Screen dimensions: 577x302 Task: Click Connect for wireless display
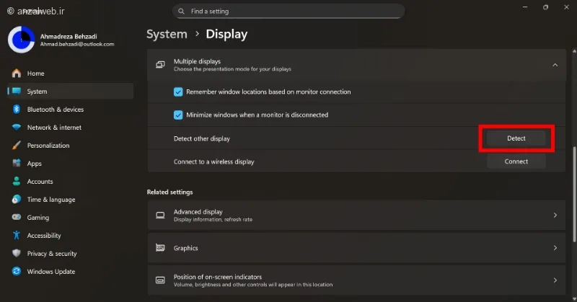point(516,161)
